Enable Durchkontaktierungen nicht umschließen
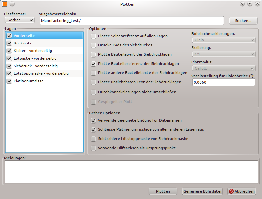Image resolution: width=262 pixels, height=199 pixels. click(x=93, y=92)
